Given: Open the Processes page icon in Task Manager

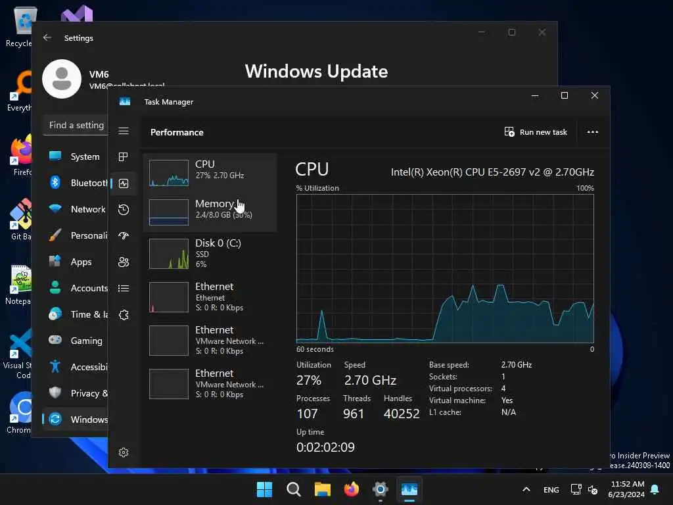Looking at the screenshot, I should [x=124, y=156].
